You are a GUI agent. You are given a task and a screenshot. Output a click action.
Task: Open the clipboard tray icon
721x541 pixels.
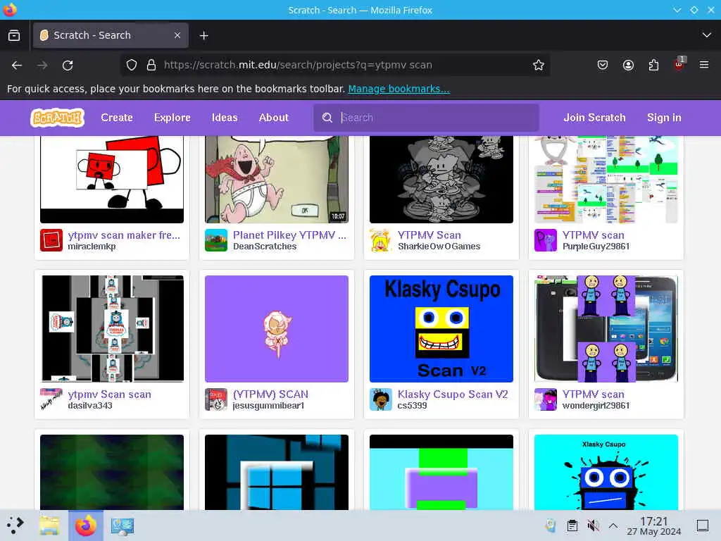572,526
